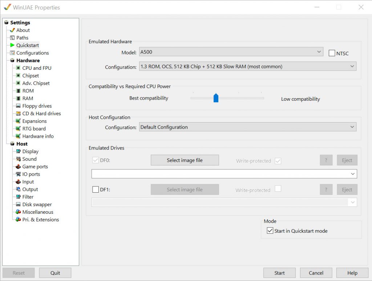Viewport: 372px width, 281px height.
Task: Click the Expansions card icon
Action: 18,121
